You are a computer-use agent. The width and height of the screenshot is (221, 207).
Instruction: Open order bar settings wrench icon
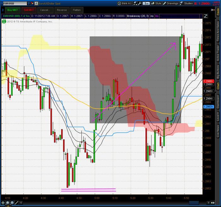213,10
